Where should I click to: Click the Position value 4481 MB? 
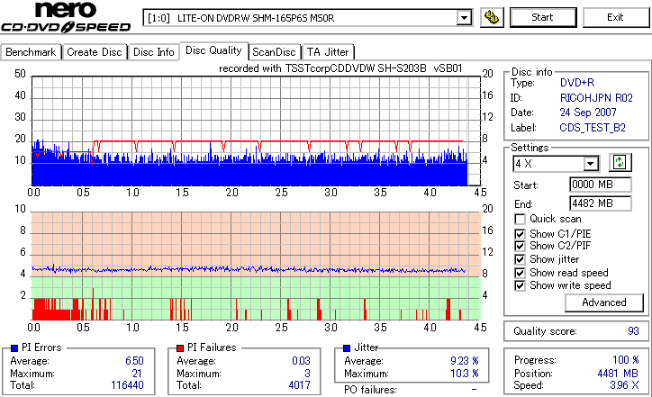[618, 374]
